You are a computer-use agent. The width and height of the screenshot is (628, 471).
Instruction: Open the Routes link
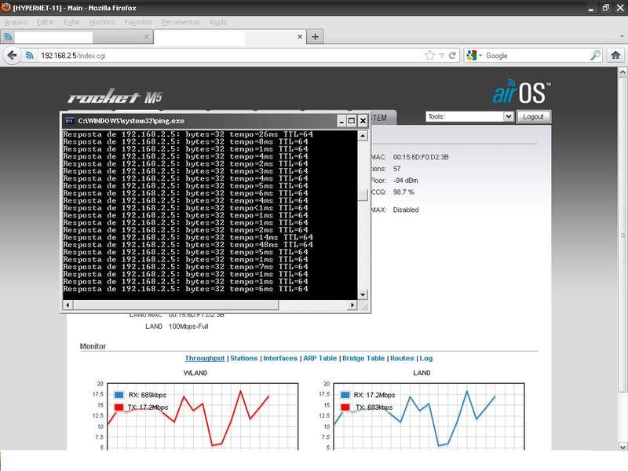coord(402,358)
